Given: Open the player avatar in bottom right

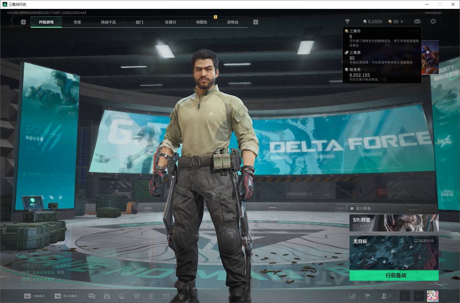Looking at the screenshot, I should (x=433, y=296).
